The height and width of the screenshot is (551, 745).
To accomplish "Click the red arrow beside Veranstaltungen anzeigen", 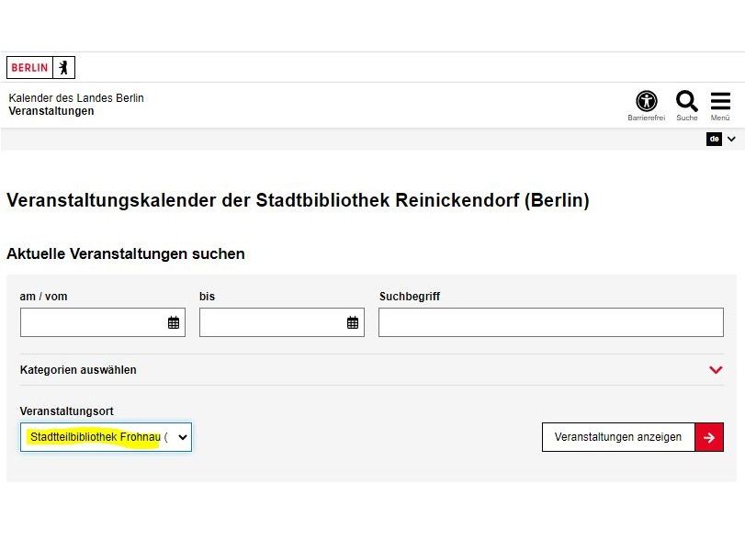I will pos(709,437).
